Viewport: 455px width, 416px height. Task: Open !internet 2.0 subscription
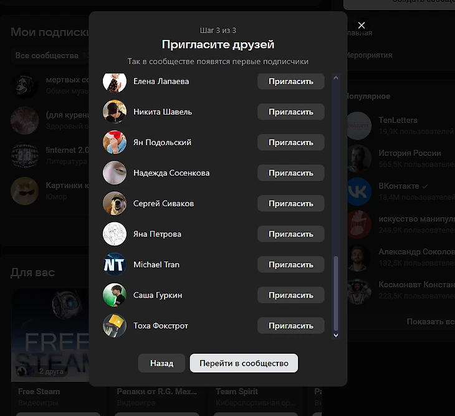[67, 150]
